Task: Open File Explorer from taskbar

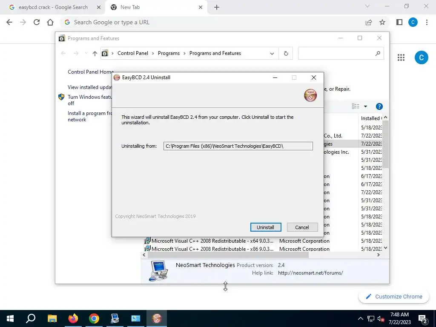Action: pyautogui.click(x=52, y=318)
